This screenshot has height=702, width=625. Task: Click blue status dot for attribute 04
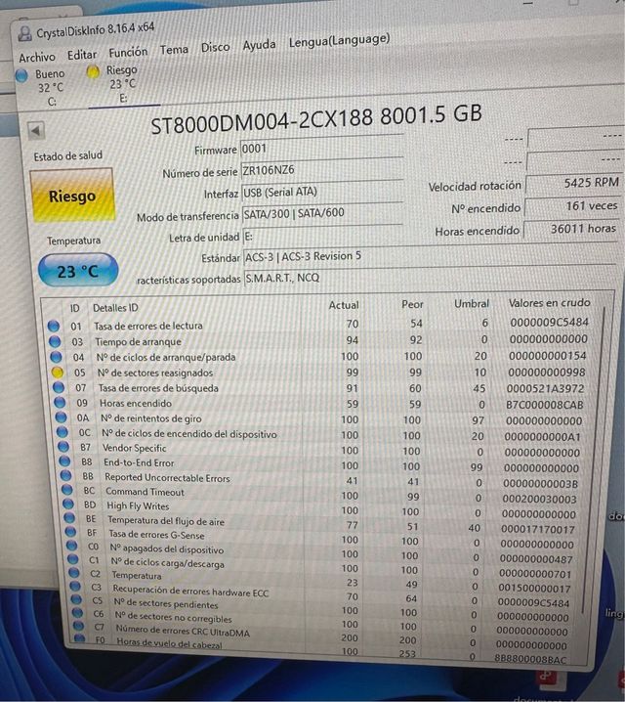(x=56, y=357)
